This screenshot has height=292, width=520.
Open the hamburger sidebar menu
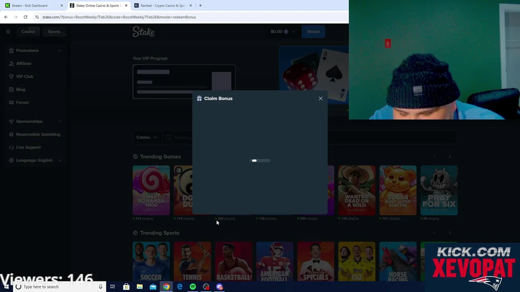click(x=8, y=32)
